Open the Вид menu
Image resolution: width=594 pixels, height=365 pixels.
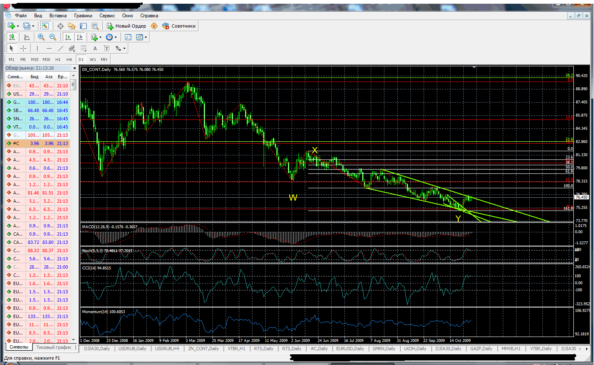[x=38, y=16]
